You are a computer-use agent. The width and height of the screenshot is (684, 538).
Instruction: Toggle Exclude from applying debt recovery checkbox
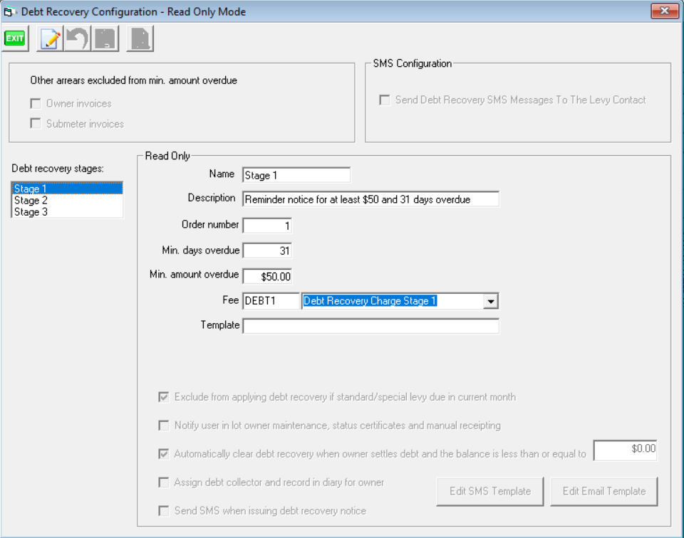[x=164, y=397]
